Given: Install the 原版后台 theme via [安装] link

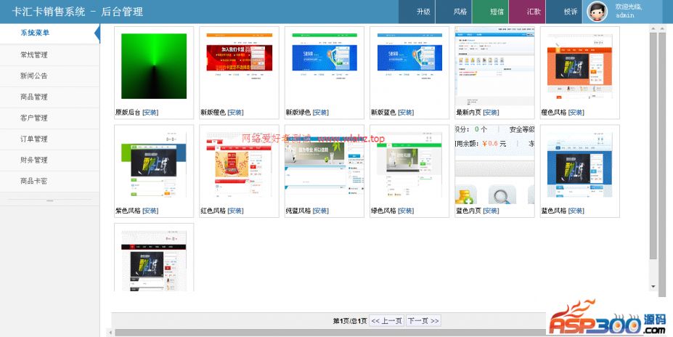Looking at the screenshot, I should (150, 113).
